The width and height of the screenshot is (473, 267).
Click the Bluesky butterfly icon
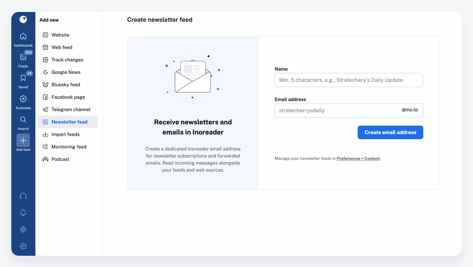tap(46, 85)
